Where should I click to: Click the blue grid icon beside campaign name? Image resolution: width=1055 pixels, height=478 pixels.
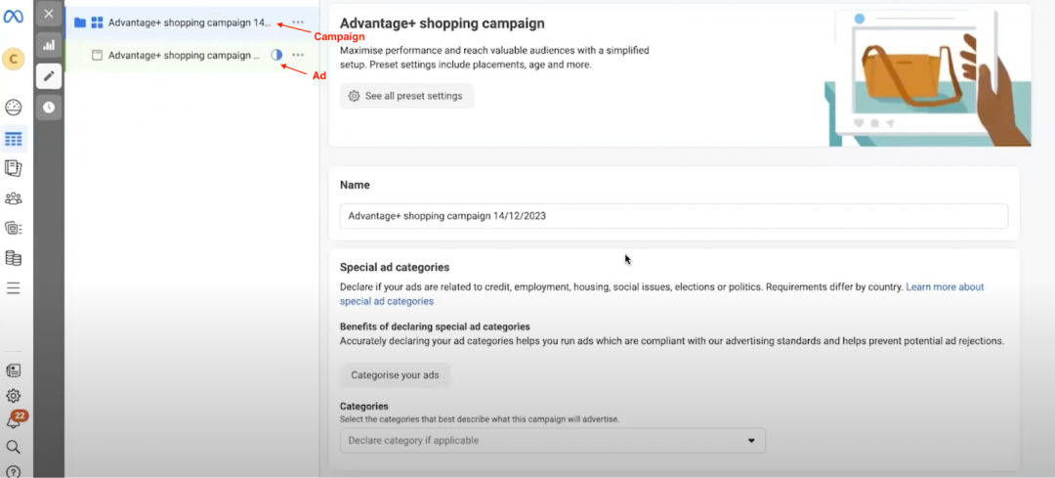(x=97, y=22)
